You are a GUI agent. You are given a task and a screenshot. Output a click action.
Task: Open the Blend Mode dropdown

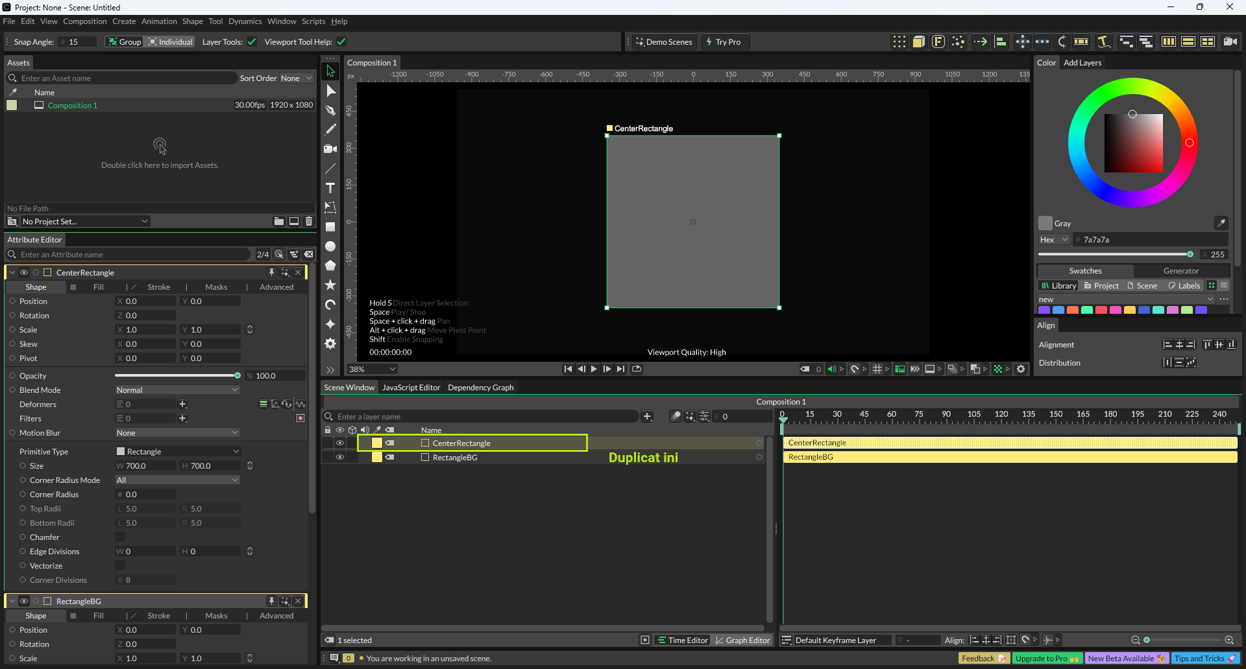[177, 390]
